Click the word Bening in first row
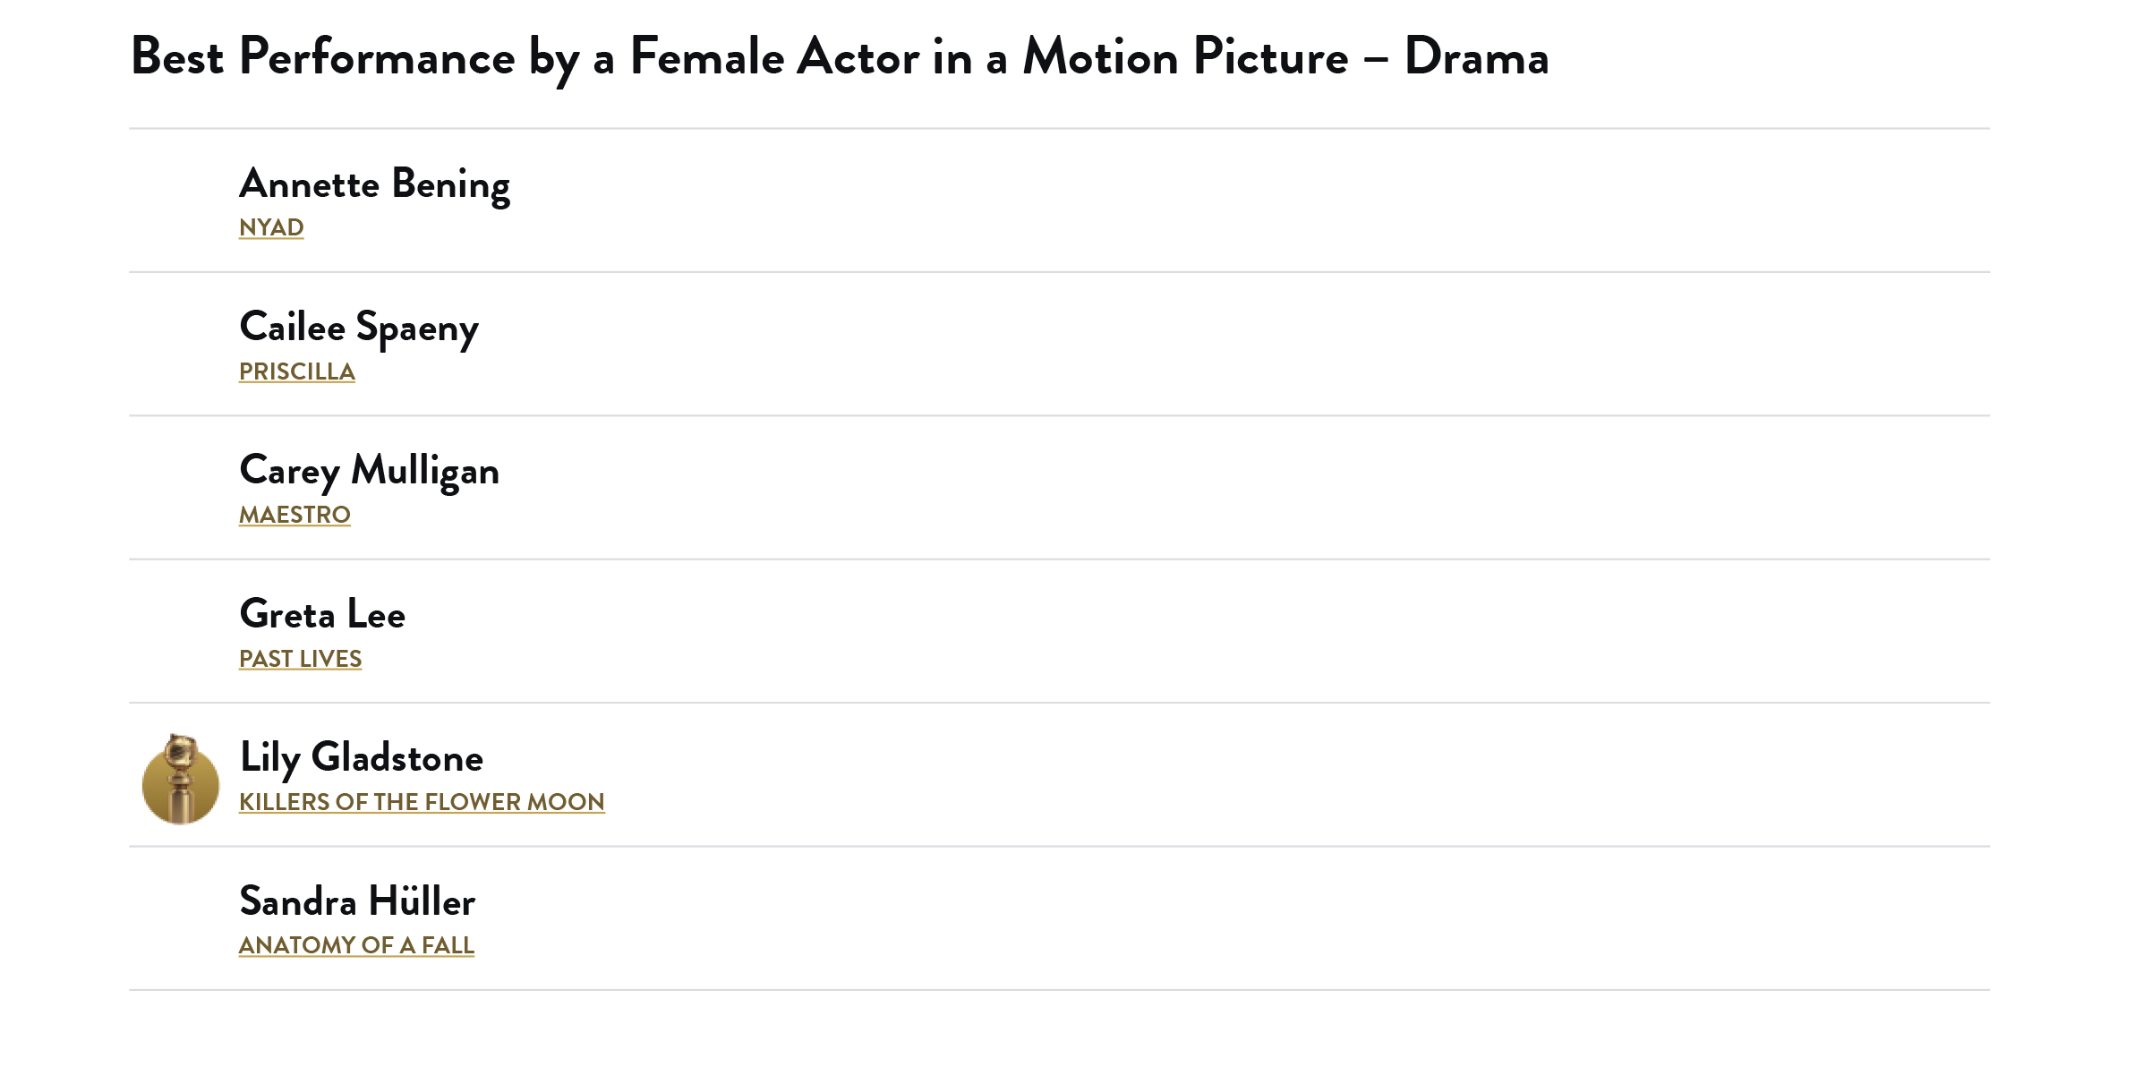Viewport: 2151px width, 1067px height. (450, 184)
